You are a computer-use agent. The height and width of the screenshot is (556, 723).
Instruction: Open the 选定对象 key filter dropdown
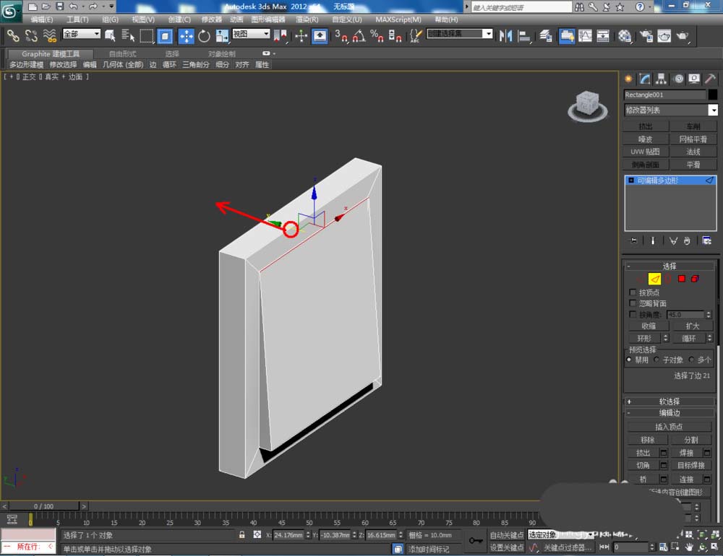(x=560, y=535)
